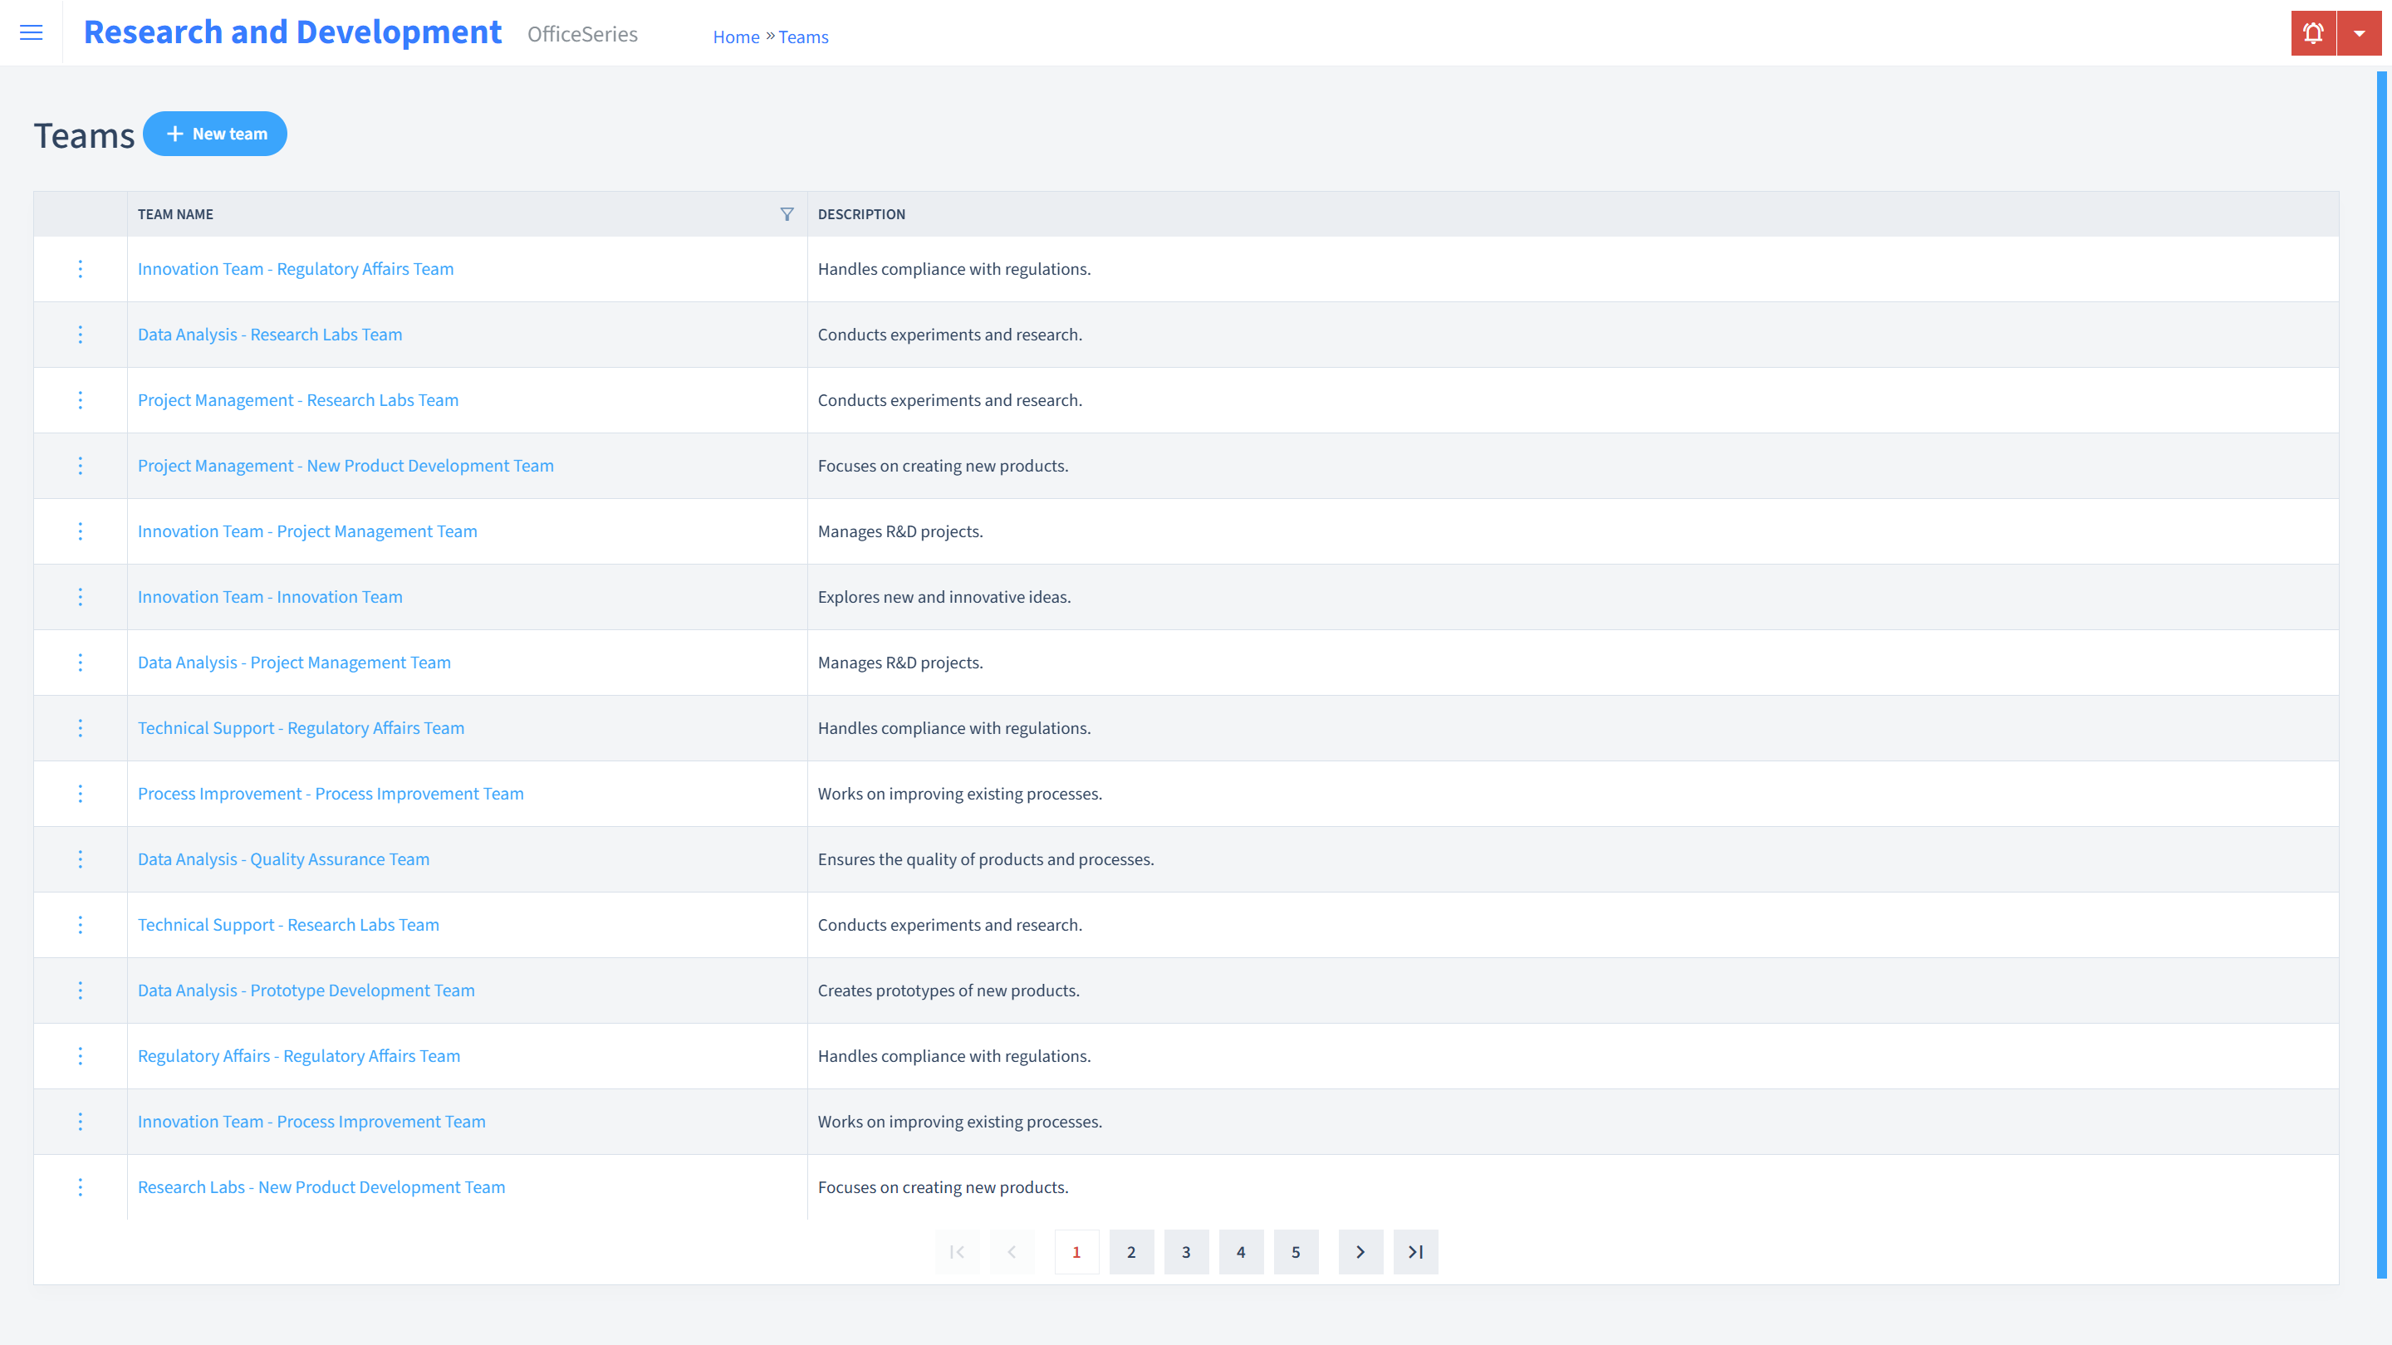
Task: Click the three-dot menu for Technical Support Regulatory row
Action: [79, 727]
